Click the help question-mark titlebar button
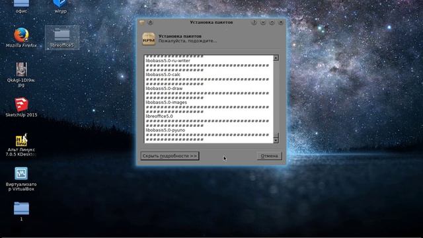This screenshot has width=423, height=238. coord(254,22)
